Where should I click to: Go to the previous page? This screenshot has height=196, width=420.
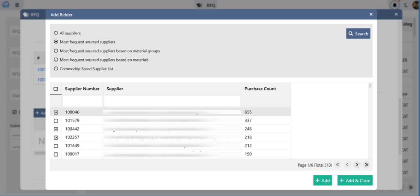pos(347,165)
